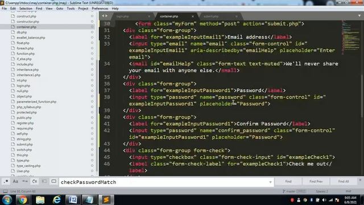
Task: Toggle in-selection search option
Action: [44, 182]
